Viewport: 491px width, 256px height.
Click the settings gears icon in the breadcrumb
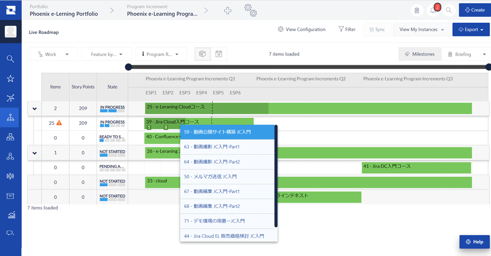(250, 10)
